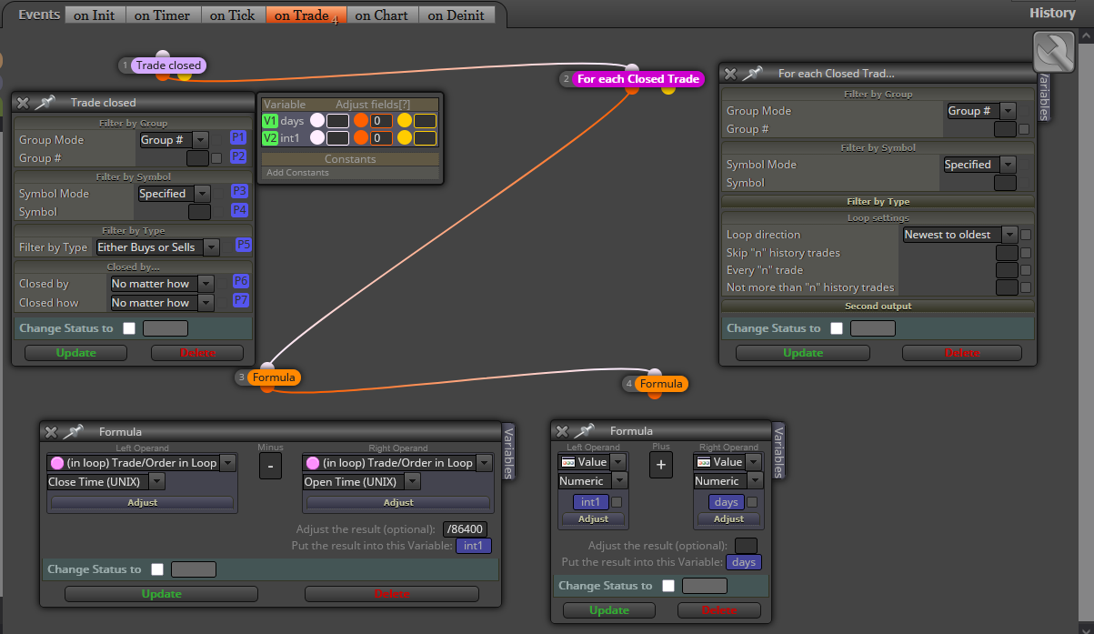Click the Plus operator button

point(661,465)
